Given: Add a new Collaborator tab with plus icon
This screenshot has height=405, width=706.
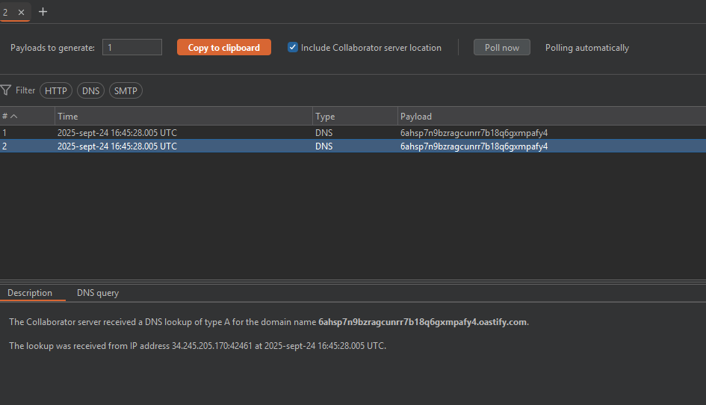Looking at the screenshot, I should click(43, 12).
